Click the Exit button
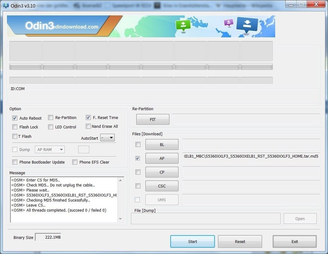Screen dimensions: 328x254 pos(294,241)
